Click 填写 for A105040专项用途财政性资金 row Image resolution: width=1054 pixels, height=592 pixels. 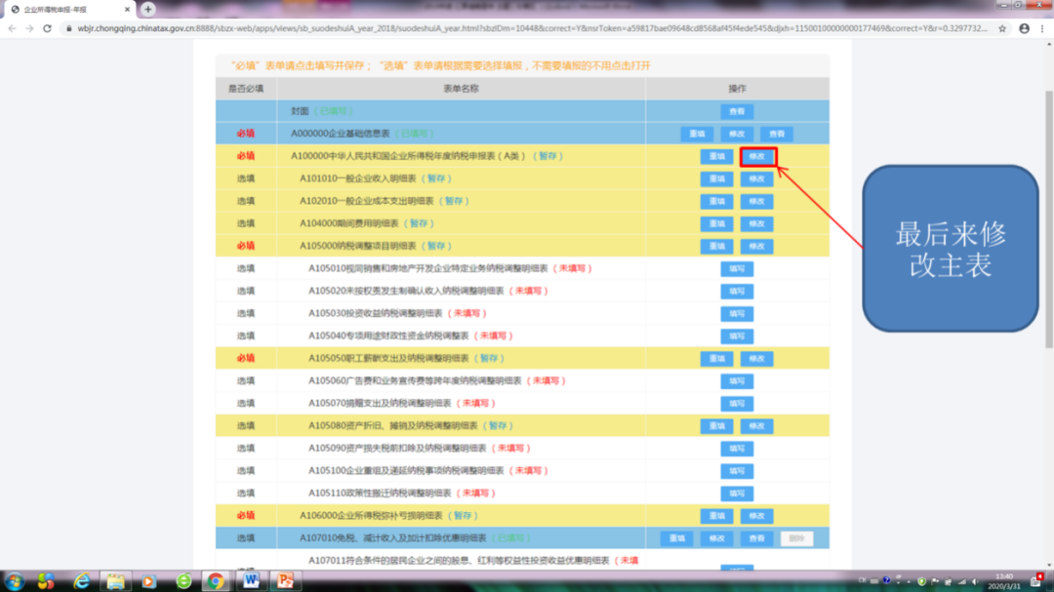pyautogui.click(x=737, y=335)
